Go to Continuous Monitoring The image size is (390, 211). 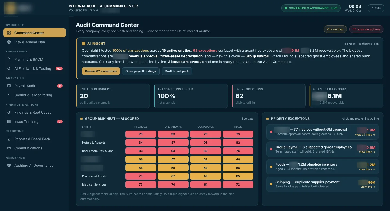34,95
